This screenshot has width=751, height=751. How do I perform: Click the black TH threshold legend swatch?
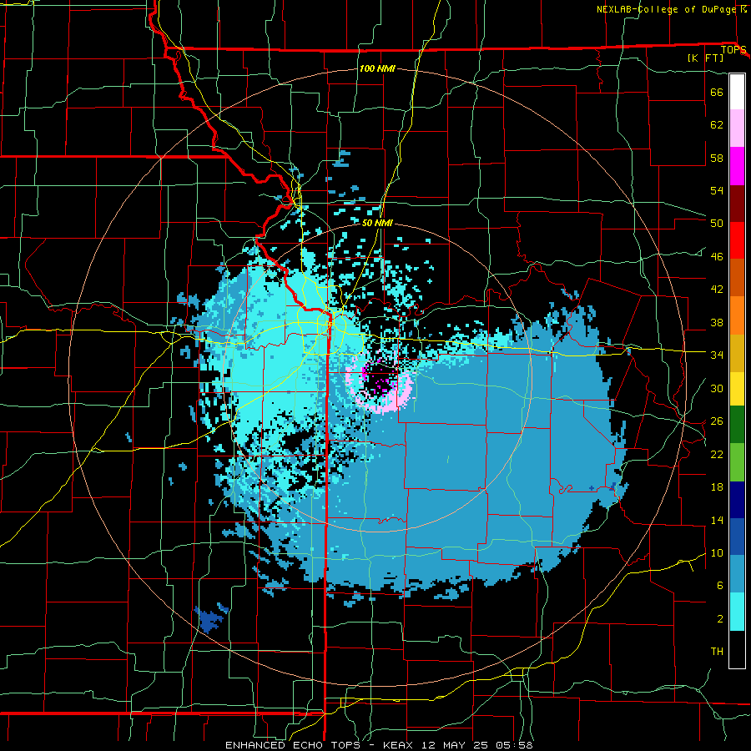737,649
